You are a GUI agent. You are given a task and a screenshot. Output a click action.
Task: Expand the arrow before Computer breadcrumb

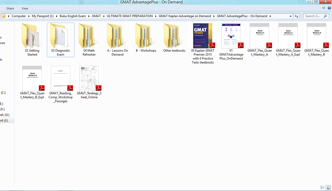9,16
